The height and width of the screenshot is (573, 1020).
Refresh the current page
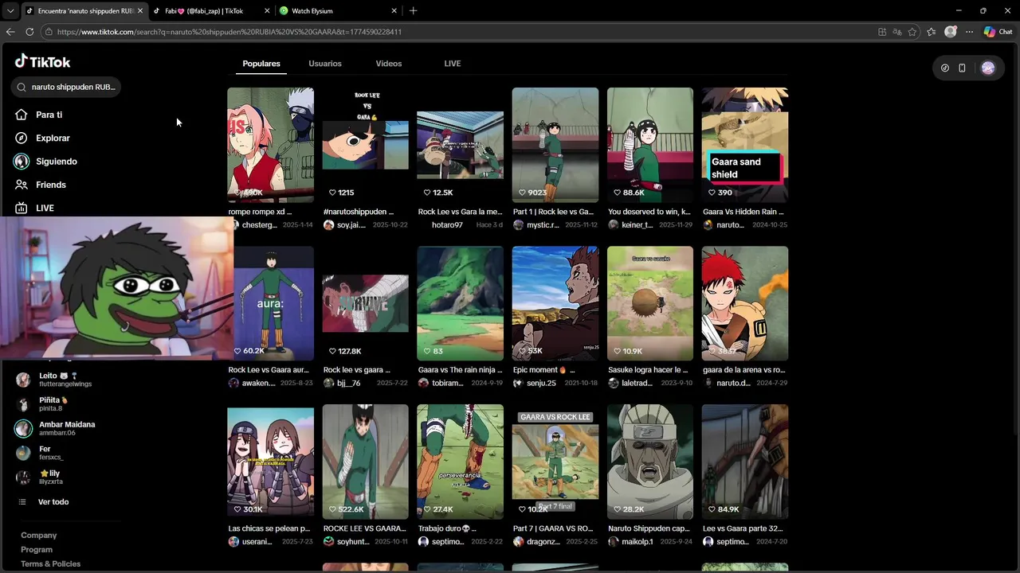coord(29,32)
